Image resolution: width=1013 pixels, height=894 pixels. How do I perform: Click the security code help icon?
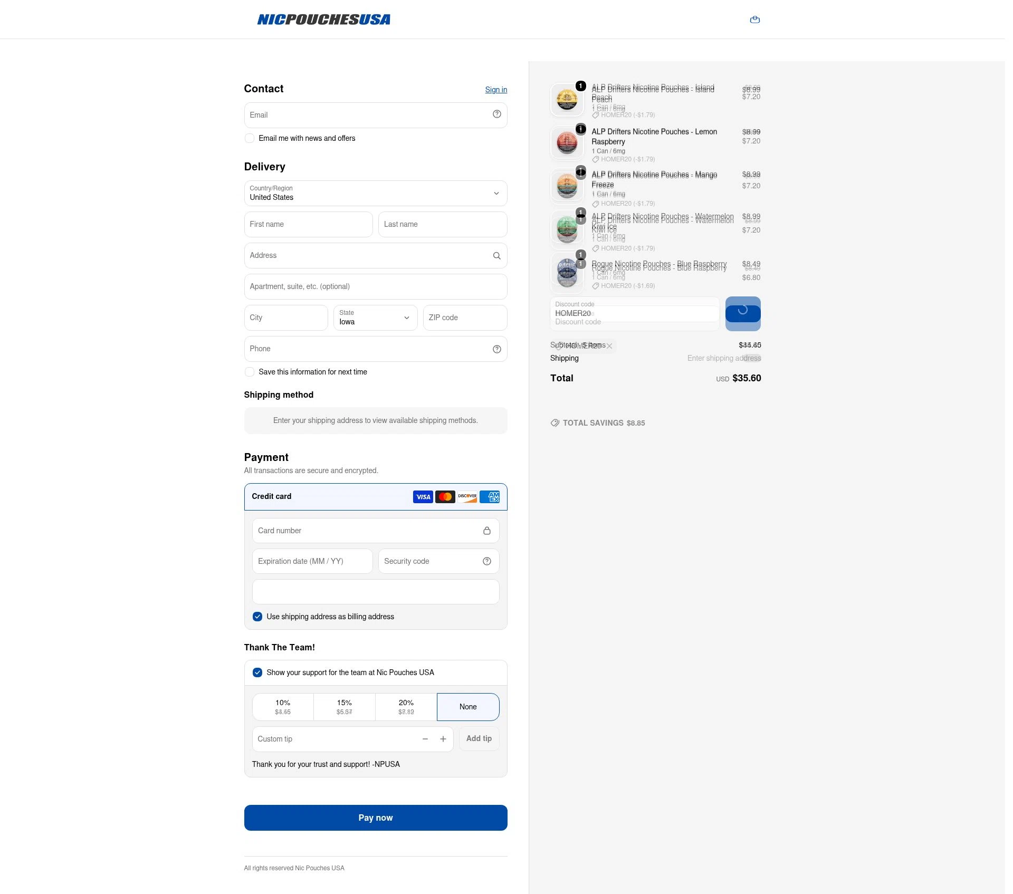486,561
